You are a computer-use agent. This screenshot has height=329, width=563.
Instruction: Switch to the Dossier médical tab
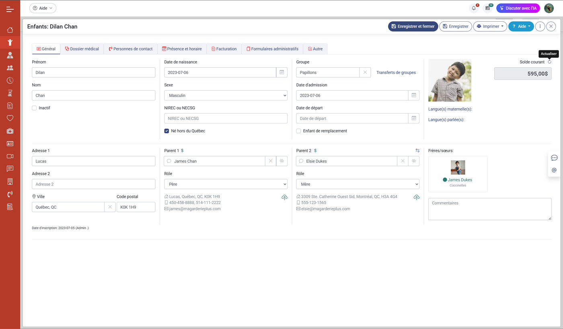point(82,49)
